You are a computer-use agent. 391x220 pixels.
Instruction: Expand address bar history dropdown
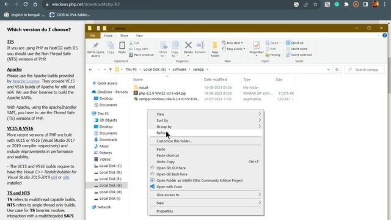click(x=329, y=70)
